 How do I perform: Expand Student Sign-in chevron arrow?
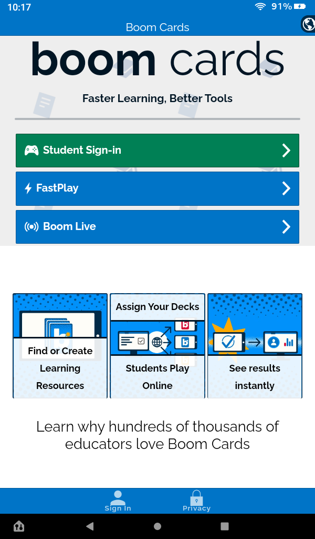(286, 151)
